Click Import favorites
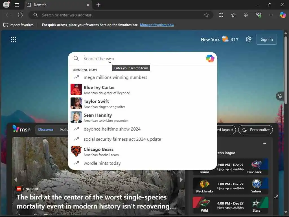The width and height of the screenshot is (289, 217). (18, 25)
